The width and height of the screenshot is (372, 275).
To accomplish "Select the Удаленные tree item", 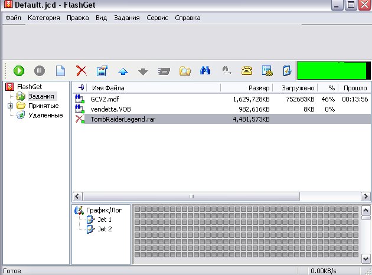I will 45,115.
